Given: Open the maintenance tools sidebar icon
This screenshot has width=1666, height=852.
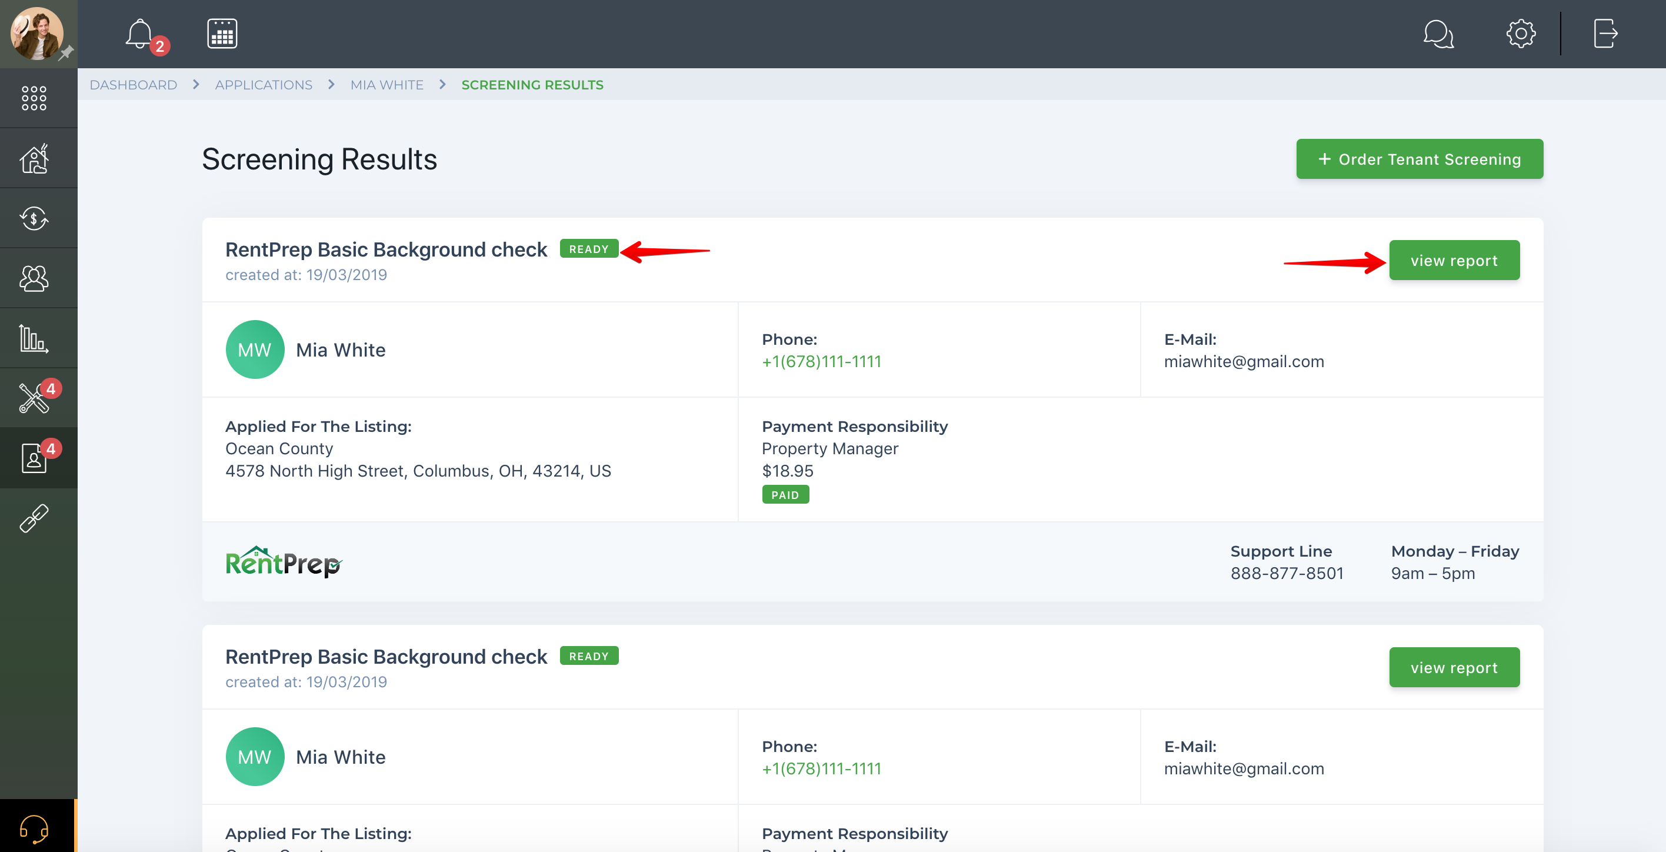Looking at the screenshot, I should pyautogui.click(x=34, y=398).
